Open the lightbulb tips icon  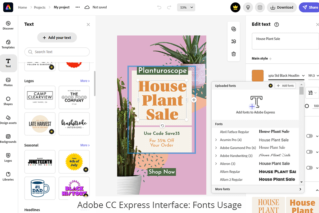coord(248,7)
